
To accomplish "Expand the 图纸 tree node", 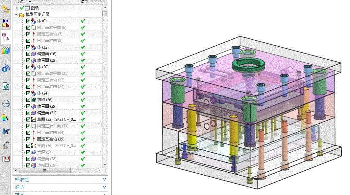I will point(16,8).
